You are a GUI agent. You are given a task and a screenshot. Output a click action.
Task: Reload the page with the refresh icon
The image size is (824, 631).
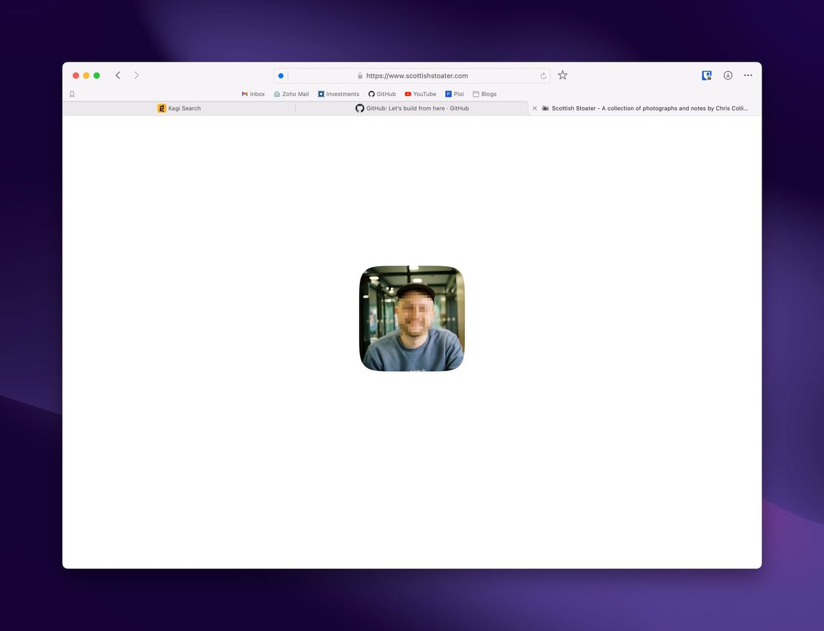click(543, 76)
